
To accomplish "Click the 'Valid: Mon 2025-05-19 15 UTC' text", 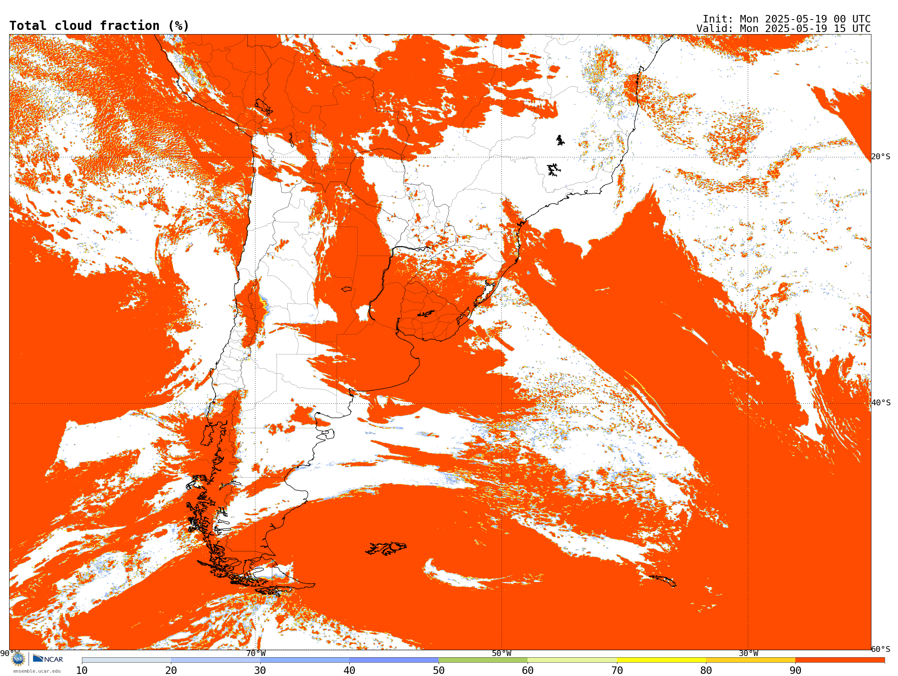I will coord(784,29).
